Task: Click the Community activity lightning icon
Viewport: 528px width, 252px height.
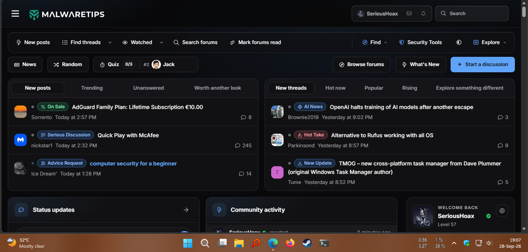Action: [219, 210]
